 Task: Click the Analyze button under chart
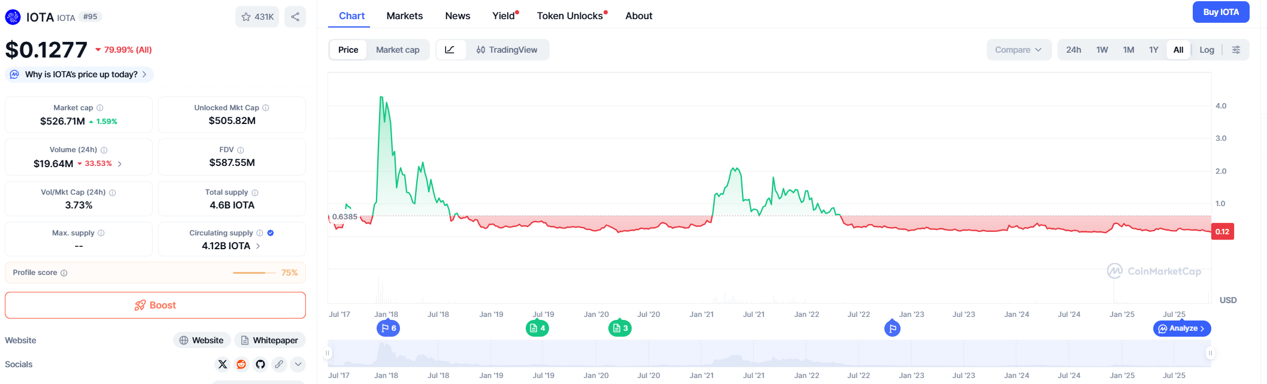click(1182, 328)
